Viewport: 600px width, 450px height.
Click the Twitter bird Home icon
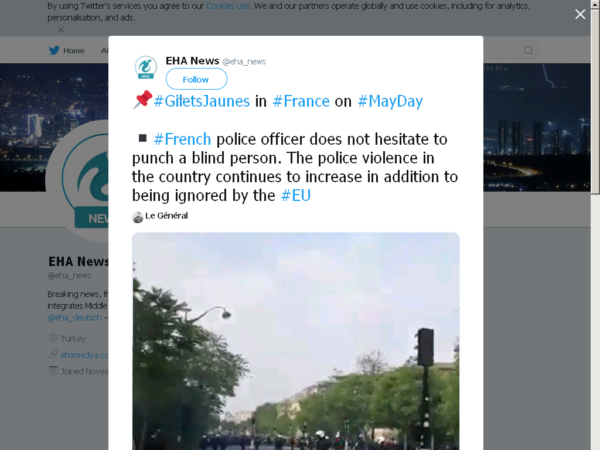(54, 50)
